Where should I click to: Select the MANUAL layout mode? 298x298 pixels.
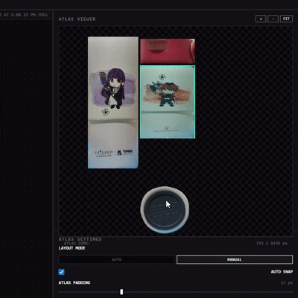pos(235,259)
